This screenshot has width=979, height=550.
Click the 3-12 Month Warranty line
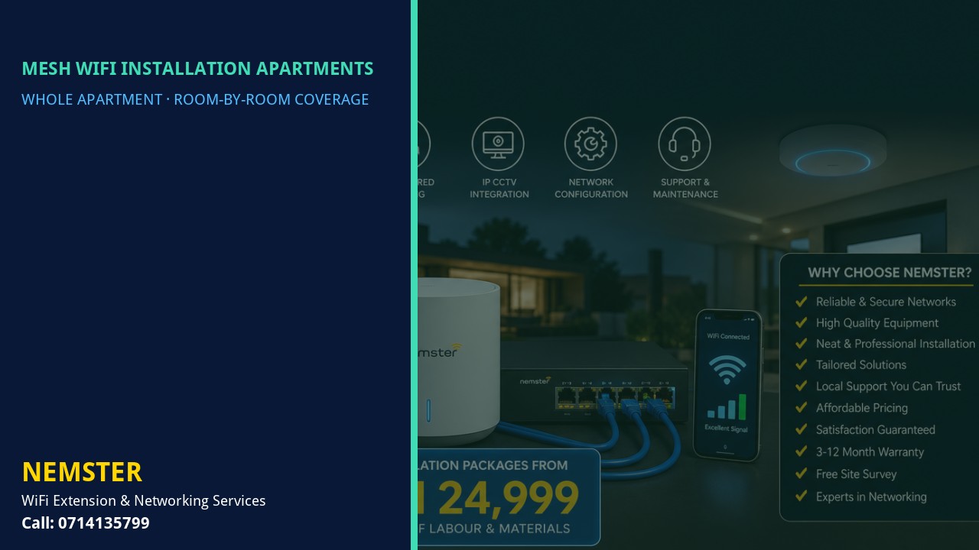[x=870, y=452]
